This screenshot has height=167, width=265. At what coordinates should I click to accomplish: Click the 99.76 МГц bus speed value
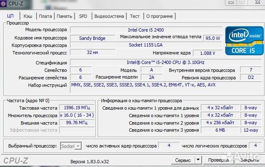(77, 123)
